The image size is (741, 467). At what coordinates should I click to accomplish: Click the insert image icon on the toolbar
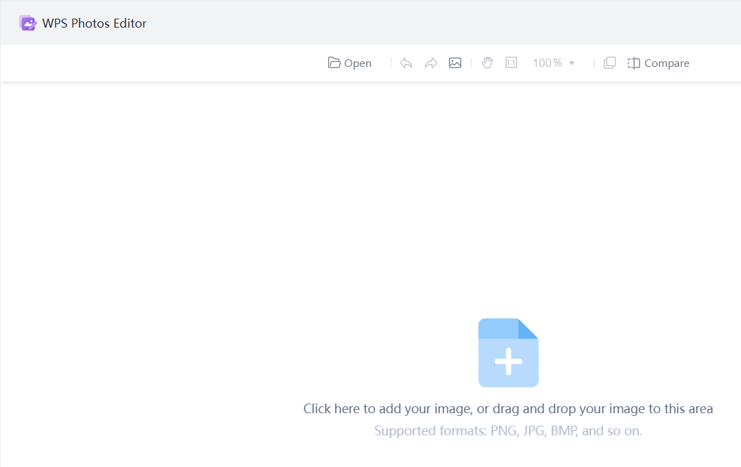(x=455, y=62)
